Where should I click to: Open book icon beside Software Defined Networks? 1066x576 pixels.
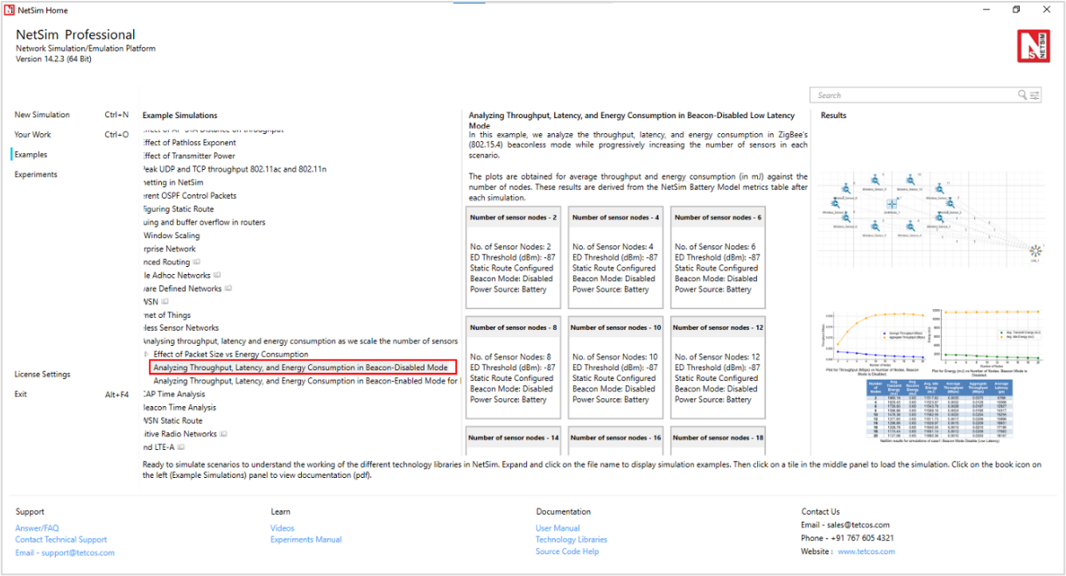pyautogui.click(x=229, y=288)
